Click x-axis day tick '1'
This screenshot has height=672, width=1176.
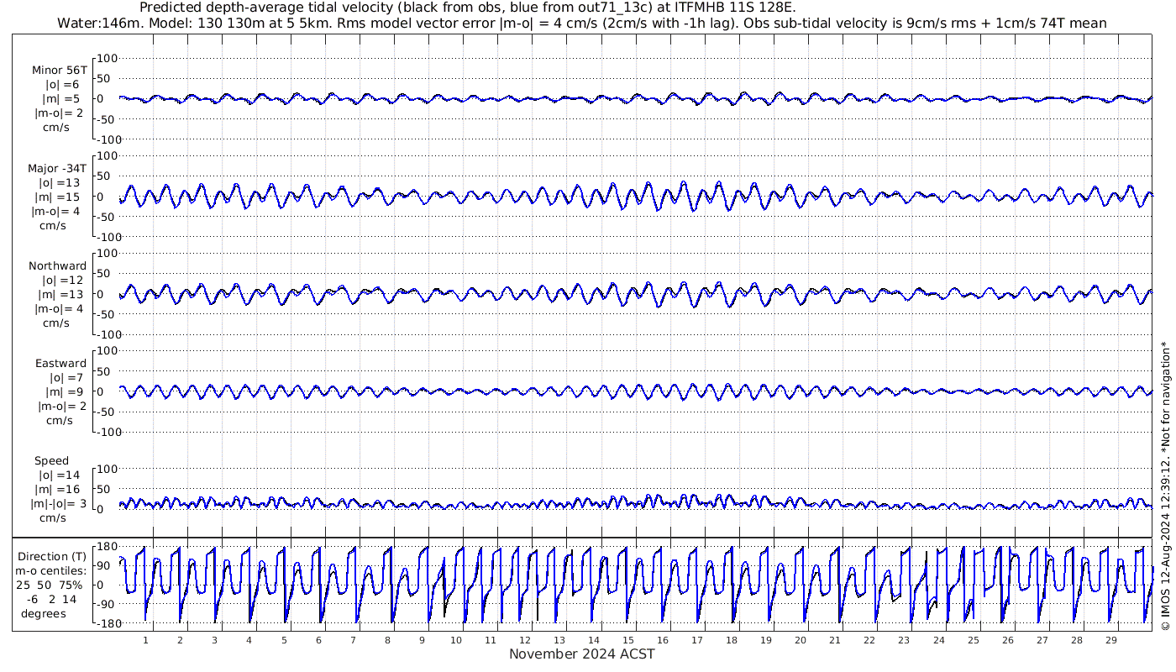145,640
